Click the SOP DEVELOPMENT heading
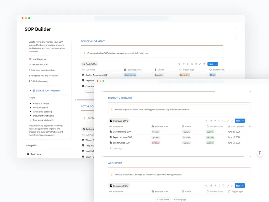Image resolution: width=269 pixels, height=202 pixels. [93, 41]
